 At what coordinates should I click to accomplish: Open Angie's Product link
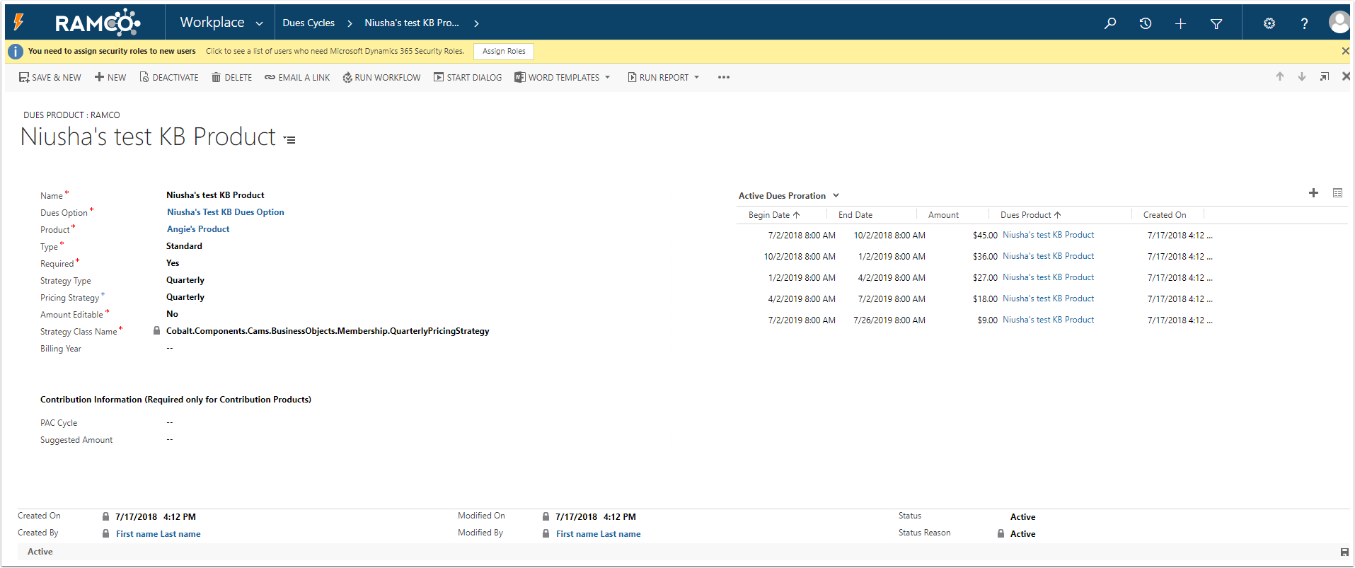click(198, 228)
